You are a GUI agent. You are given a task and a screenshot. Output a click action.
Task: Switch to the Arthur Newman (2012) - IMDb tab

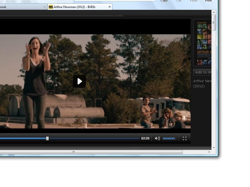[x=80, y=7]
